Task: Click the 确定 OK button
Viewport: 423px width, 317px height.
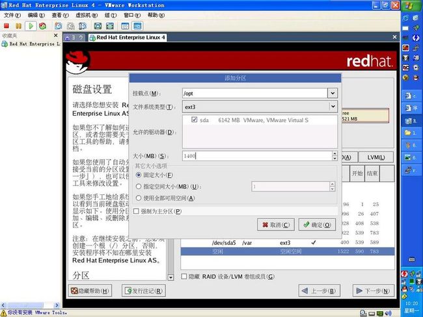Action: point(318,225)
